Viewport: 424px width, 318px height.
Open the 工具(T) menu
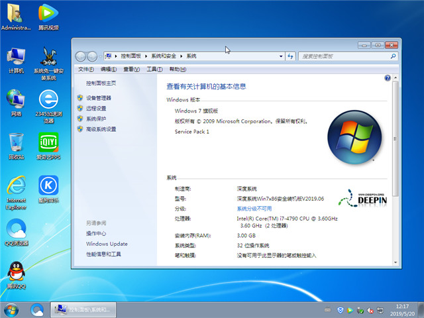click(x=154, y=70)
